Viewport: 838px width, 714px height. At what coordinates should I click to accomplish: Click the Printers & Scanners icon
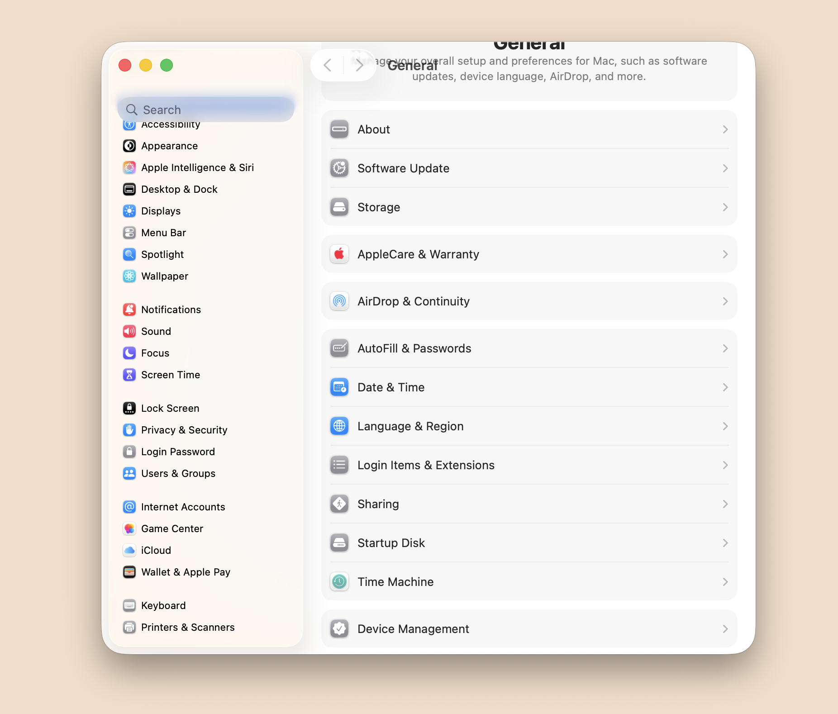point(129,627)
